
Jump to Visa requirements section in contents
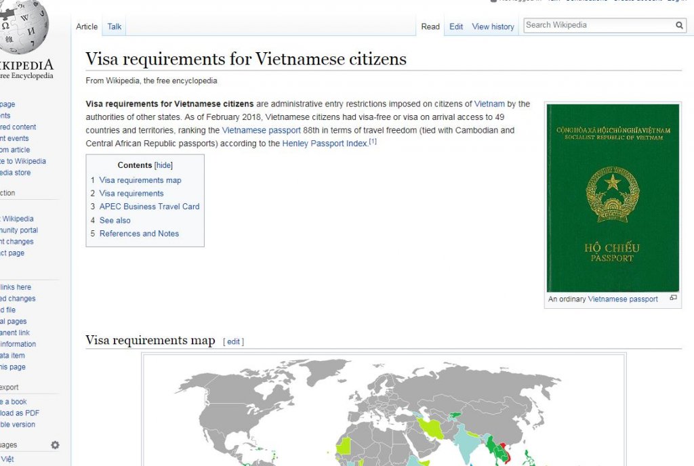tap(131, 194)
